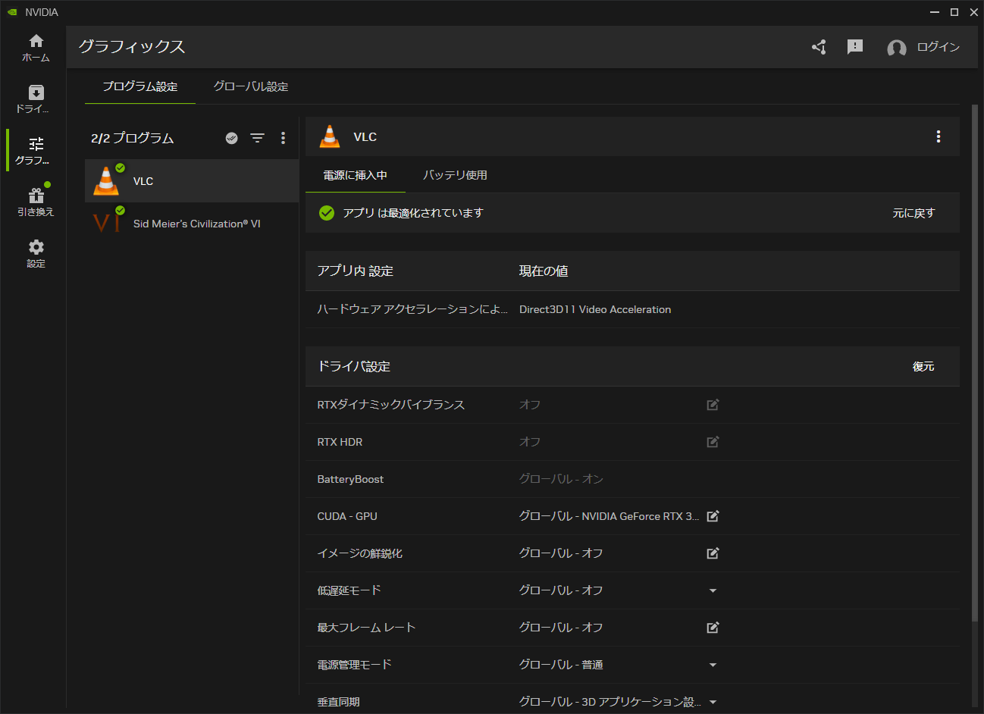
Task: Click the NVIDIA logo in title bar
Action: coord(12,12)
